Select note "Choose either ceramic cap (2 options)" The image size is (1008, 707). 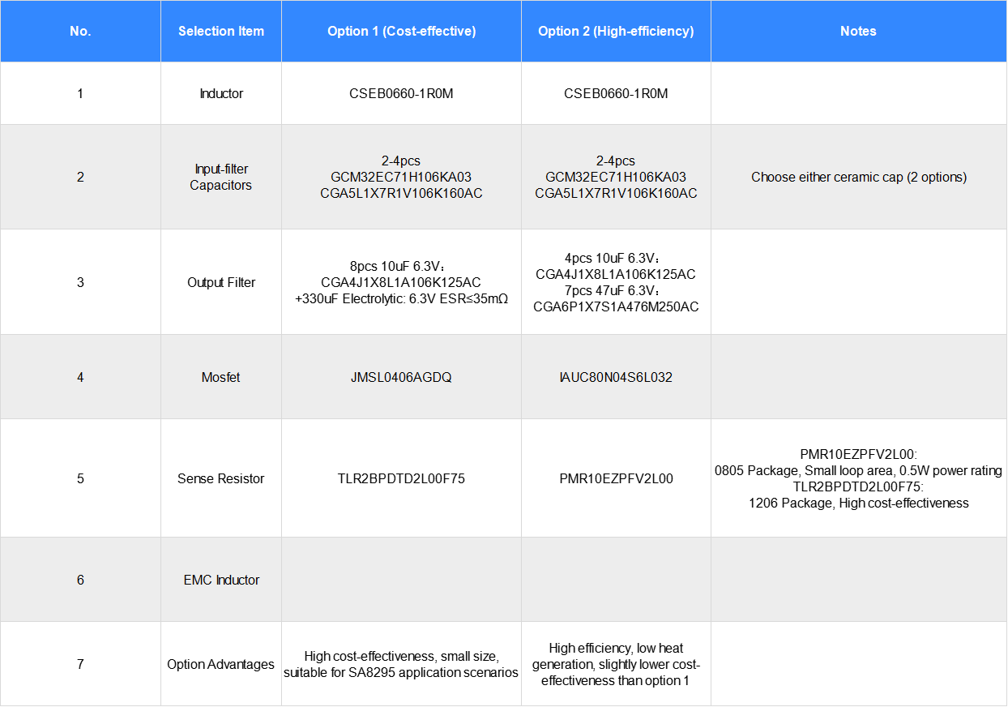tap(859, 177)
